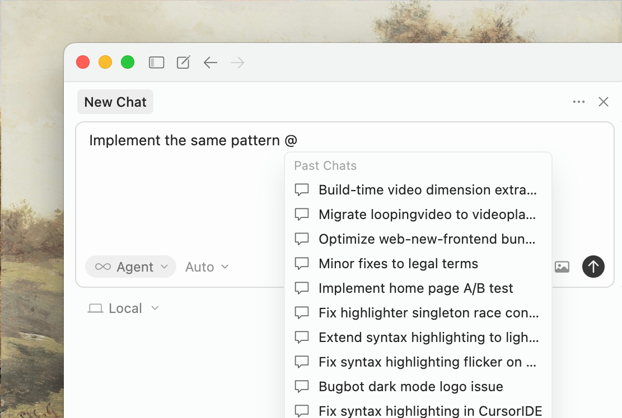Maximize the window with the green traffic light
Screen dimensions: 622x418
coord(128,62)
